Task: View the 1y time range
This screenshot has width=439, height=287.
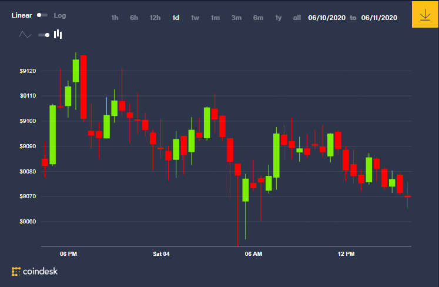Action: (x=278, y=18)
